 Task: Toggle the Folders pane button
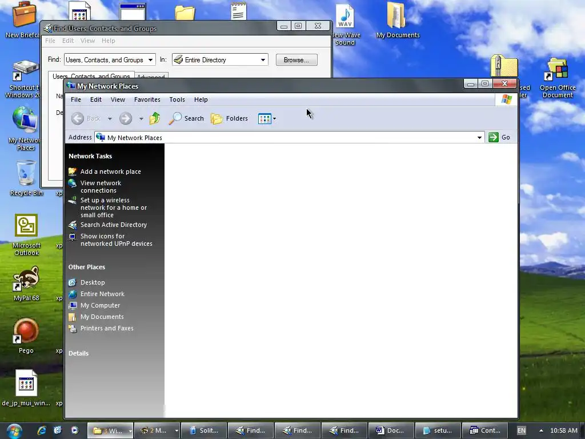[229, 118]
